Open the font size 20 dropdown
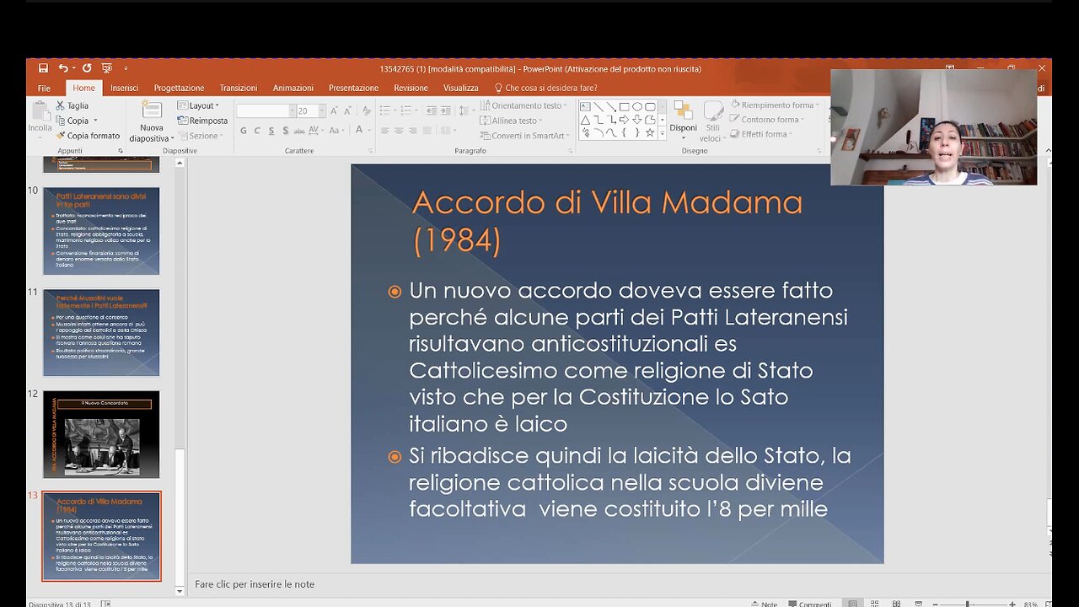 [321, 110]
